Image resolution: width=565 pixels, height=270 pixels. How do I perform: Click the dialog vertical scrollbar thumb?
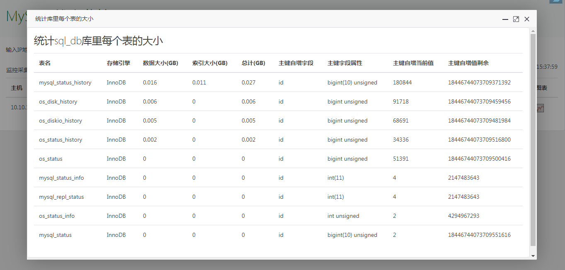tap(533, 140)
